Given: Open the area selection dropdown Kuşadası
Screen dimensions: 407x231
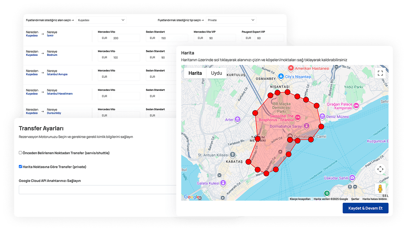Looking at the screenshot, I should pos(101,20).
